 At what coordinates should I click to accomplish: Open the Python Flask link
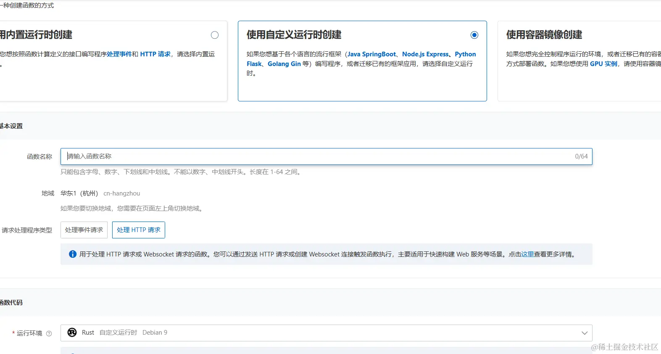pos(465,54)
